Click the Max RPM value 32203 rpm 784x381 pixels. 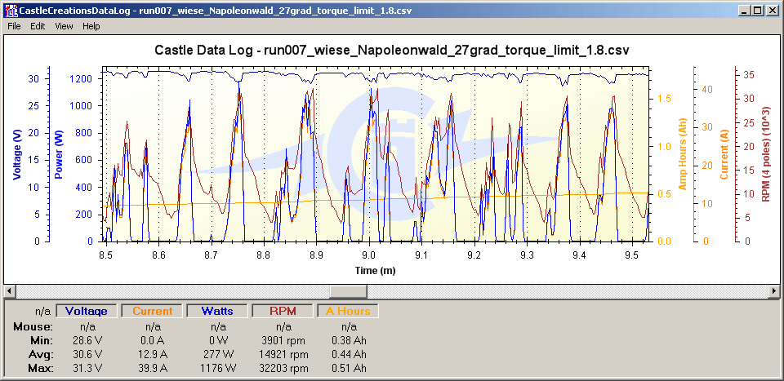point(283,369)
